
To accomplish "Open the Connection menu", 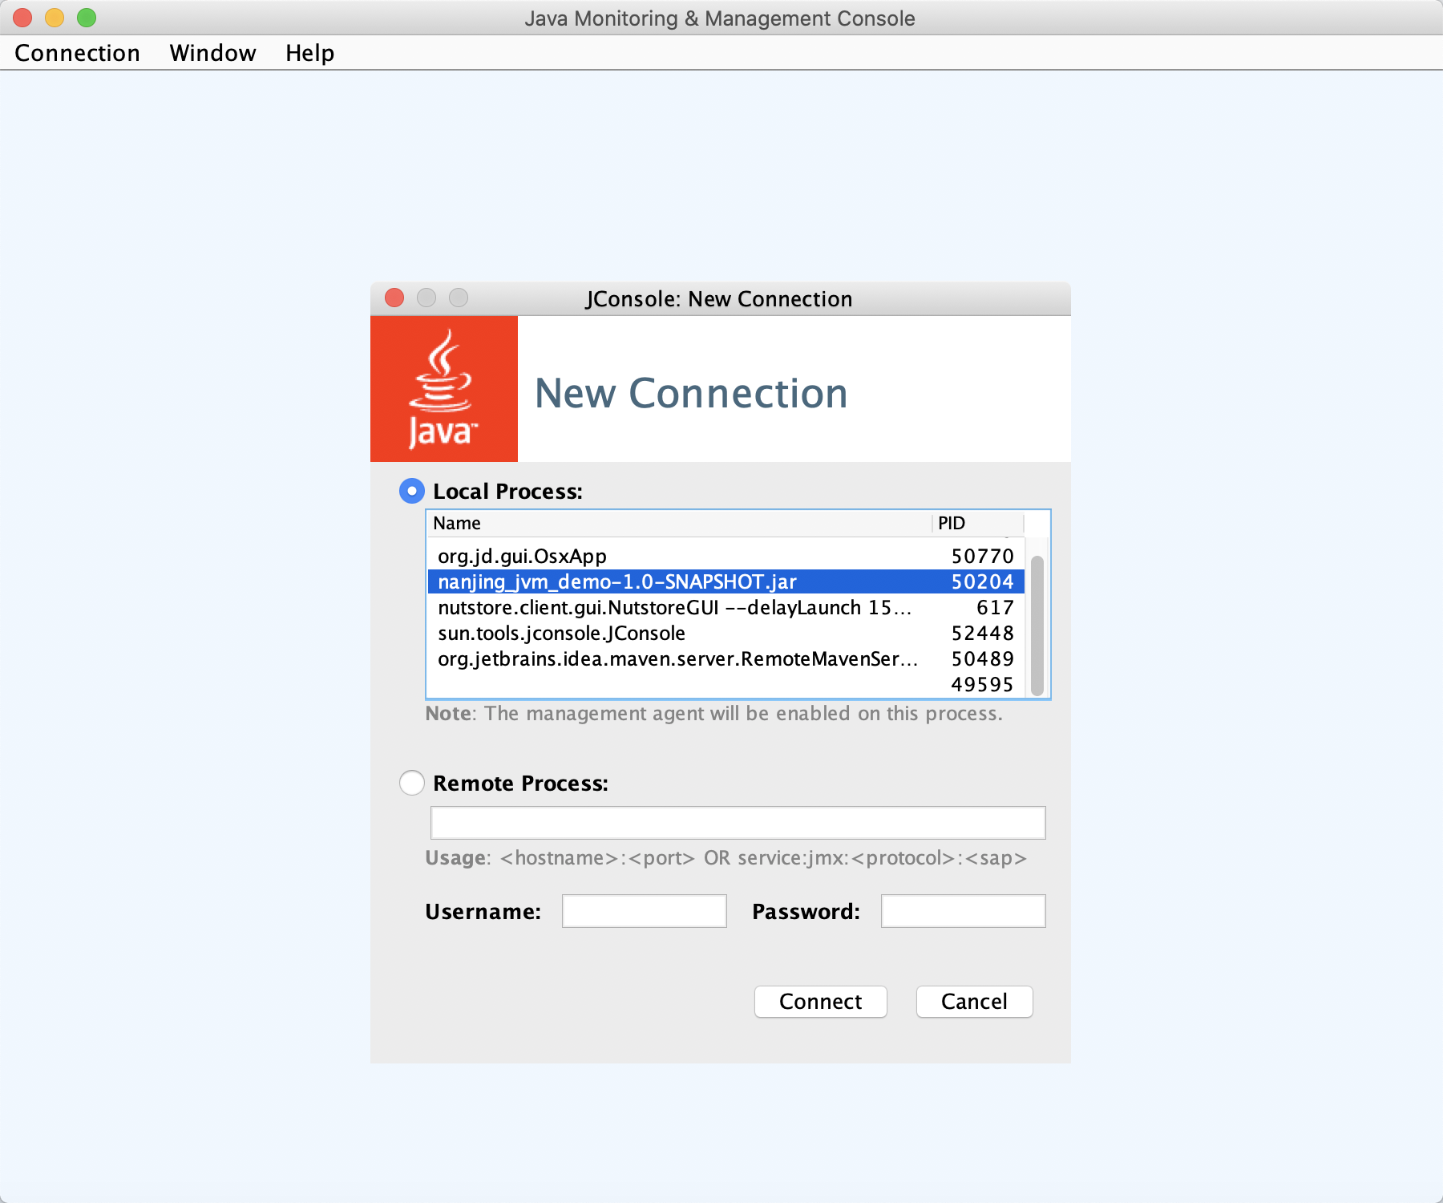I will click(77, 53).
